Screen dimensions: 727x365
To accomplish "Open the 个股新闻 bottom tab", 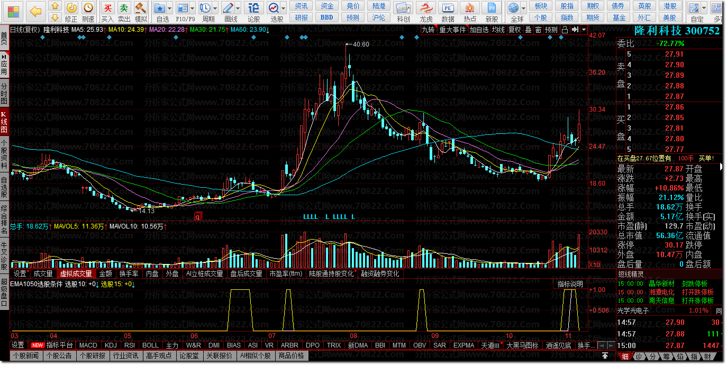I will (26, 355).
